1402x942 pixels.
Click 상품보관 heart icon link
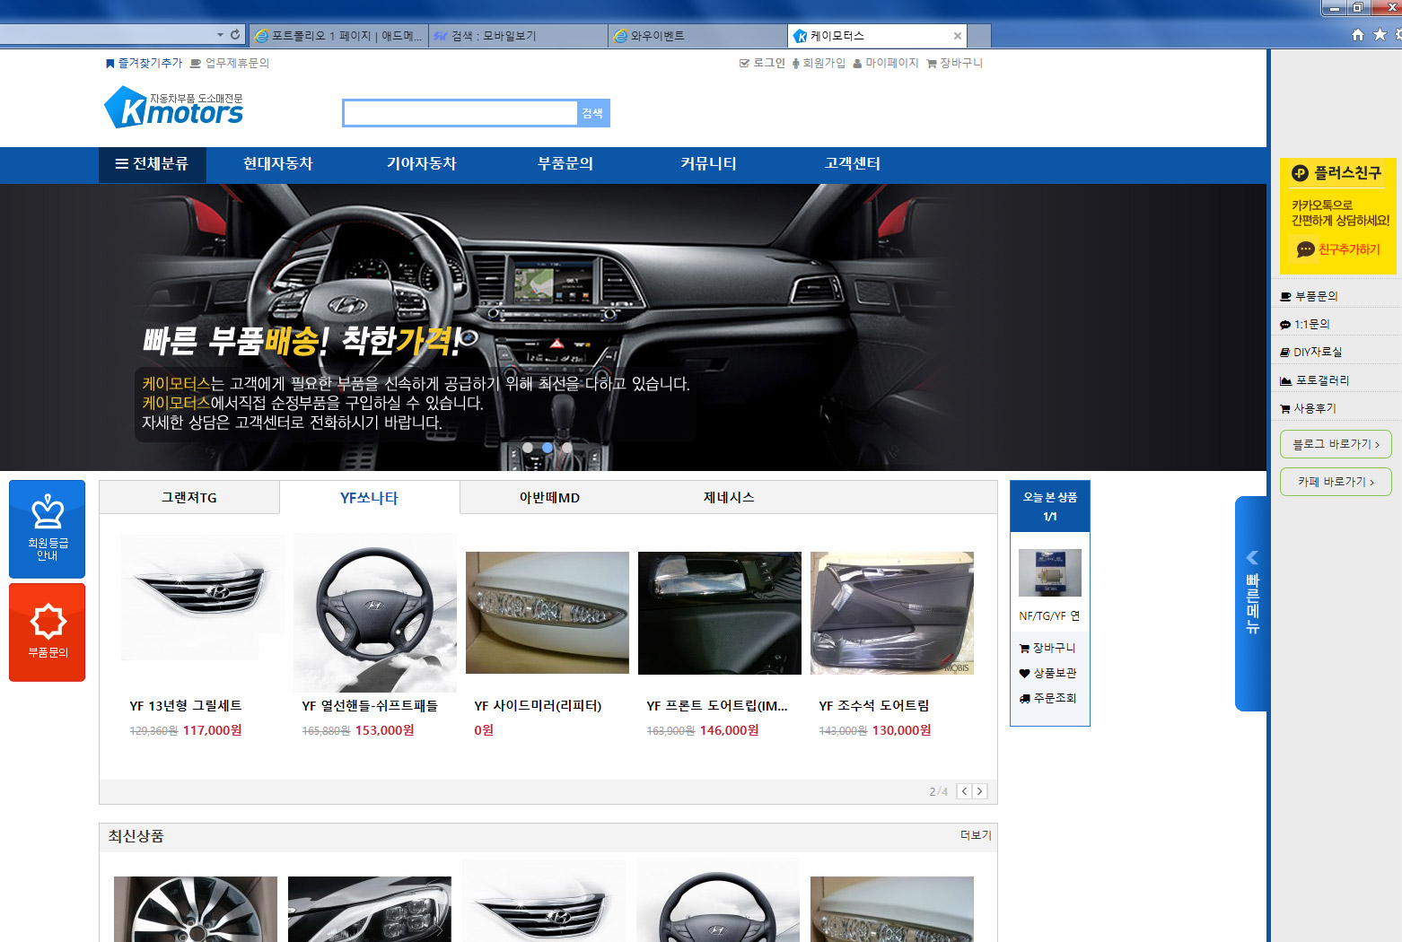click(x=1047, y=673)
